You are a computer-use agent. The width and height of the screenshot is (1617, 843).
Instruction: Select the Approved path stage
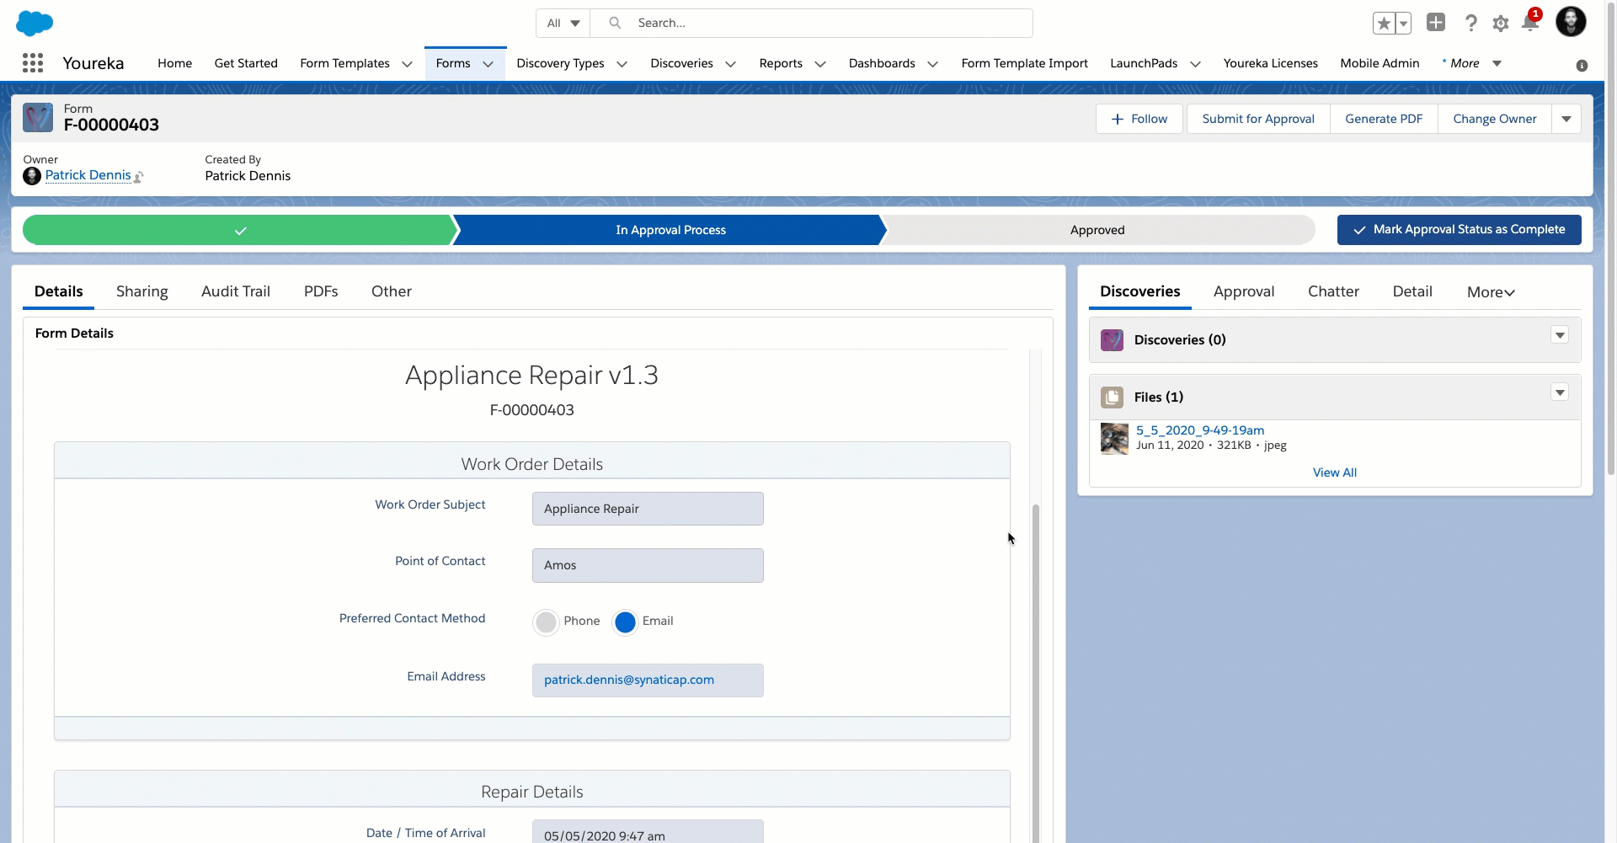click(x=1097, y=230)
